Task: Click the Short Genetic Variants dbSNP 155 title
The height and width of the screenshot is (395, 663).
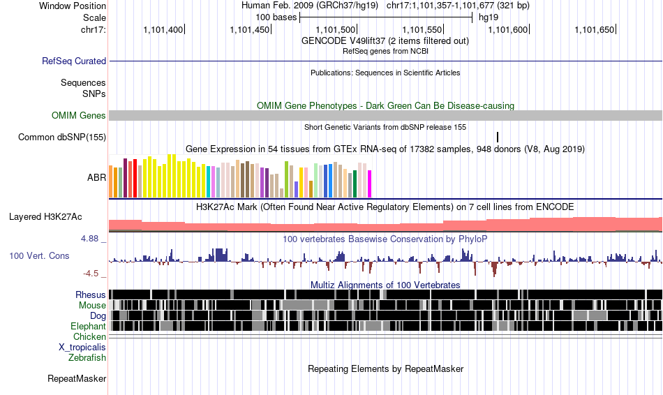Action: coord(385,127)
